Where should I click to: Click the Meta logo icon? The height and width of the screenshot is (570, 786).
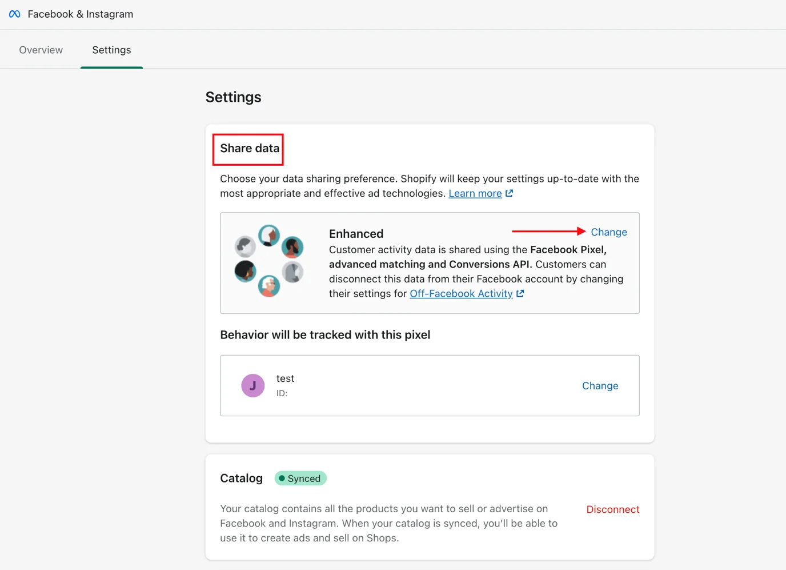(15, 14)
